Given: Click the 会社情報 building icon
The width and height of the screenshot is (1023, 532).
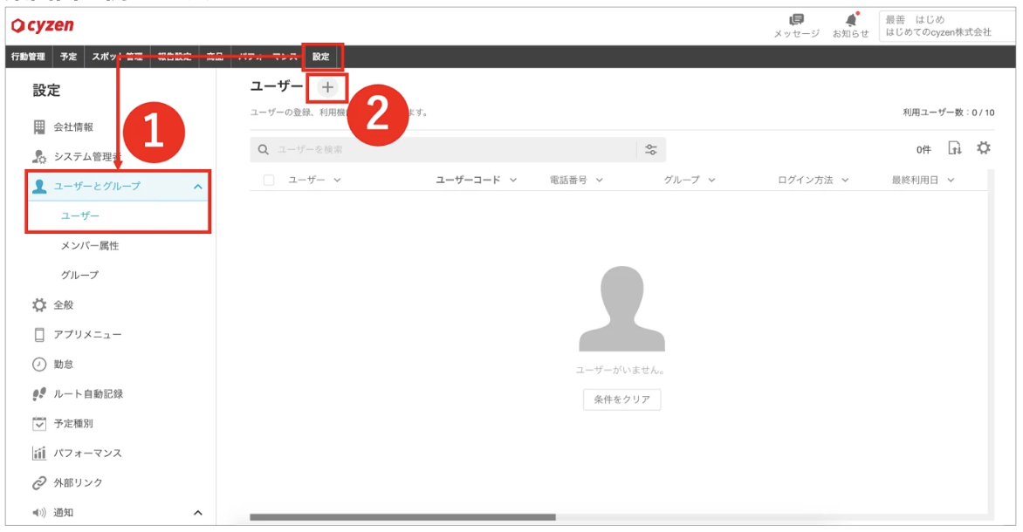Looking at the screenshot, I should click(39, 127).
